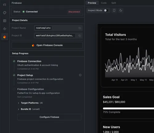Select the Firebase flame sidebar icon
This screenshot has width=154, height=133.
click(5, 37)
